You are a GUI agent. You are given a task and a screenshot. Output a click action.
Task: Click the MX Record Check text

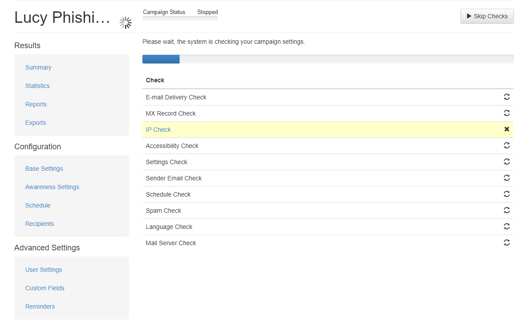tap(171, 113)
